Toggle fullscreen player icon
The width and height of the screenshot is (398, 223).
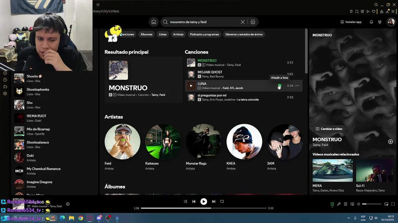pyautogui.click(x=393, y=204)
